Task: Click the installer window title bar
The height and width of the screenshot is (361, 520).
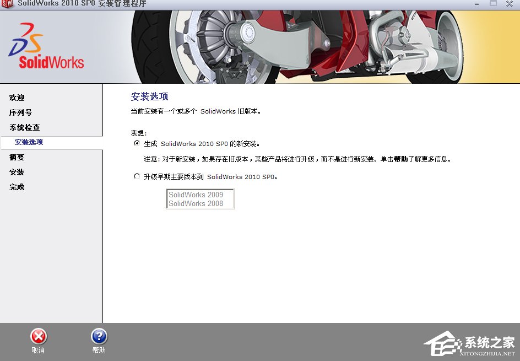Action: pyautogui.click(x=220, y=4)
